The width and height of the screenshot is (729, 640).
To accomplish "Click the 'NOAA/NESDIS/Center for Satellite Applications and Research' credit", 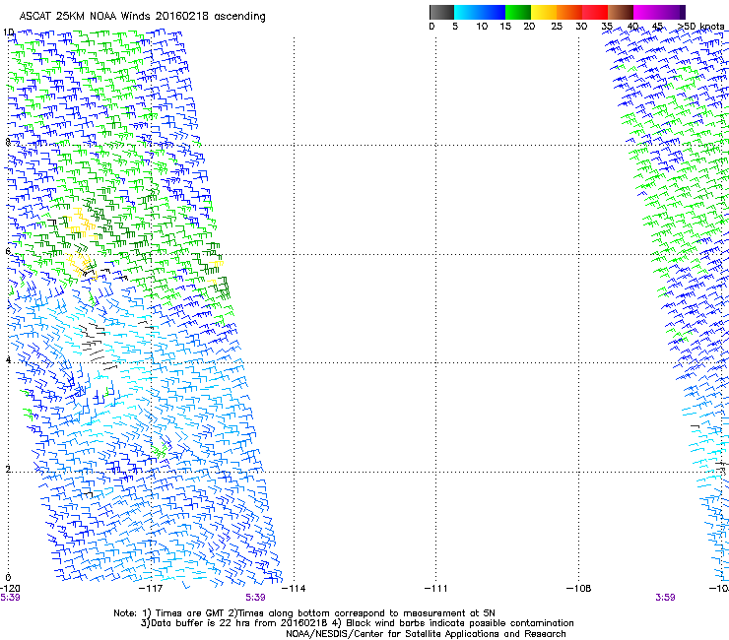I will pos(426,634).
